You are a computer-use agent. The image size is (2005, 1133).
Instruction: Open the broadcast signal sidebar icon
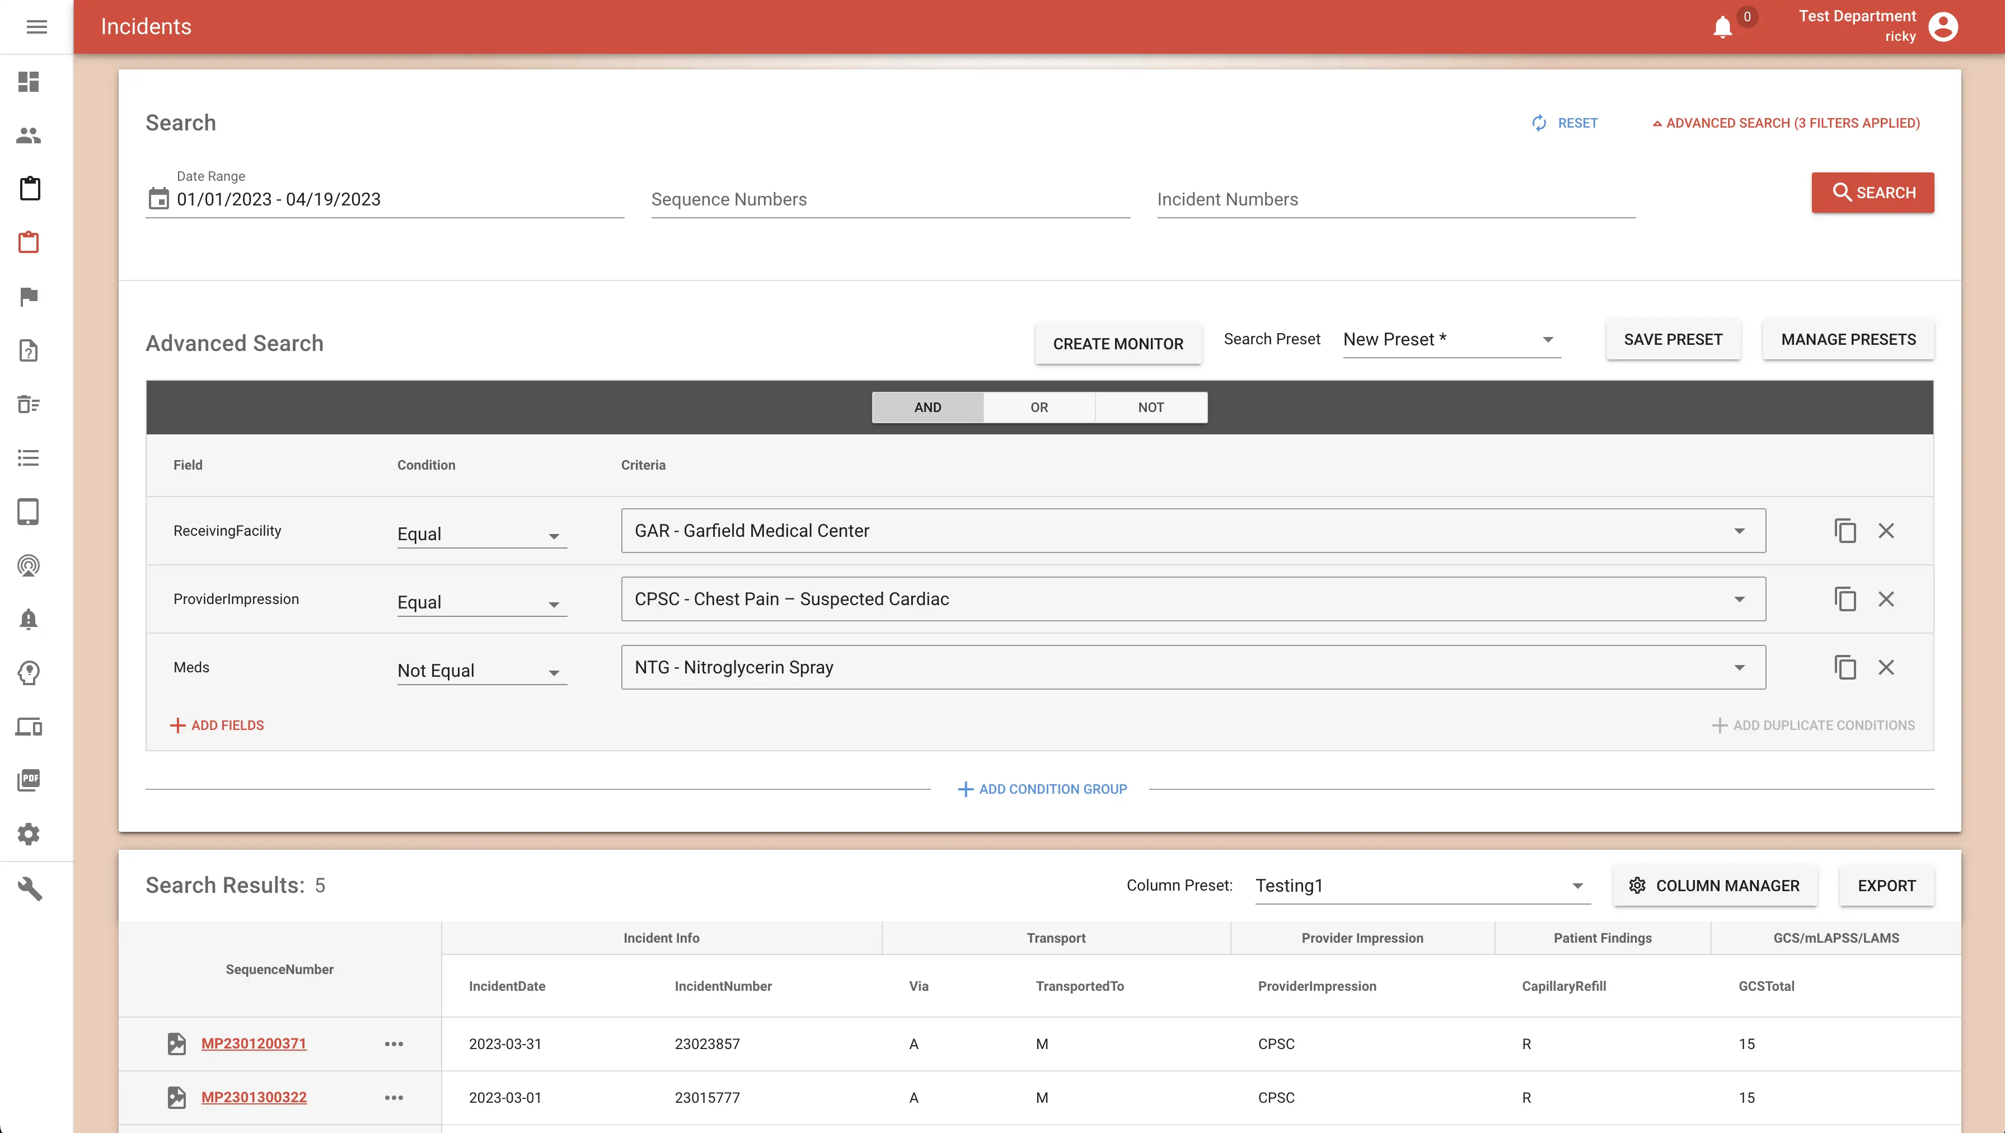click(29, 565)
